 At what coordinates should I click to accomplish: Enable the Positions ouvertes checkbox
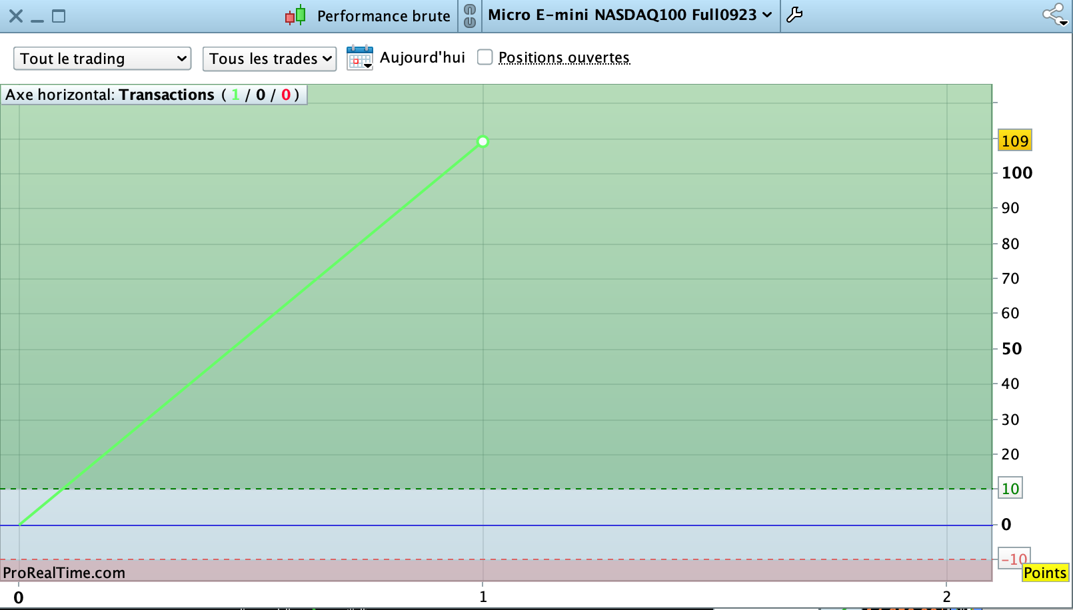(x=485, y=57)
